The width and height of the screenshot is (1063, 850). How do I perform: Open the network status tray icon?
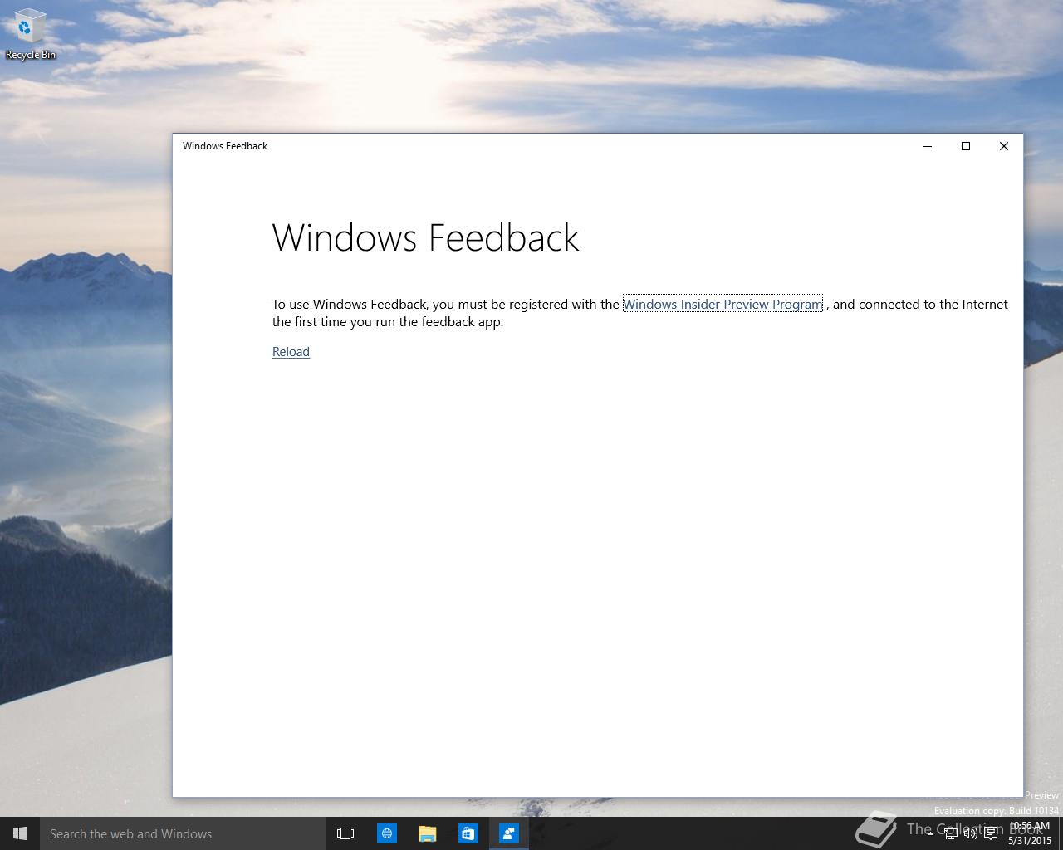click(951, 833)
